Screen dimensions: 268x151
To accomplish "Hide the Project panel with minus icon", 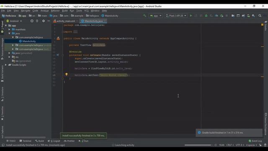I will (x=49, y=21).
